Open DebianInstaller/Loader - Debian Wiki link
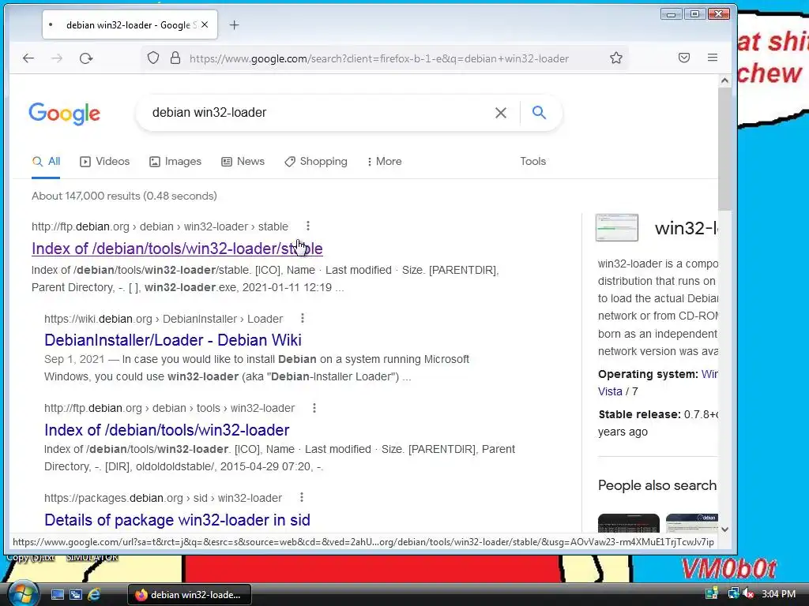Screen dimensions: 809x606 pos(173,340)
